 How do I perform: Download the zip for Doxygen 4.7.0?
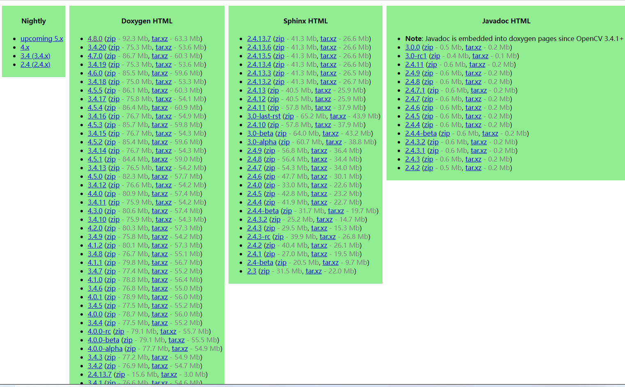coord(111,56)
